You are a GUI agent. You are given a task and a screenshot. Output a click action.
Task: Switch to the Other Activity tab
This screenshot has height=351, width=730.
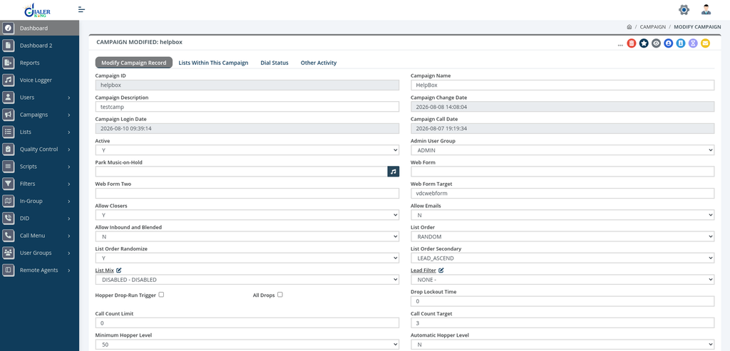tap(319, 63)
